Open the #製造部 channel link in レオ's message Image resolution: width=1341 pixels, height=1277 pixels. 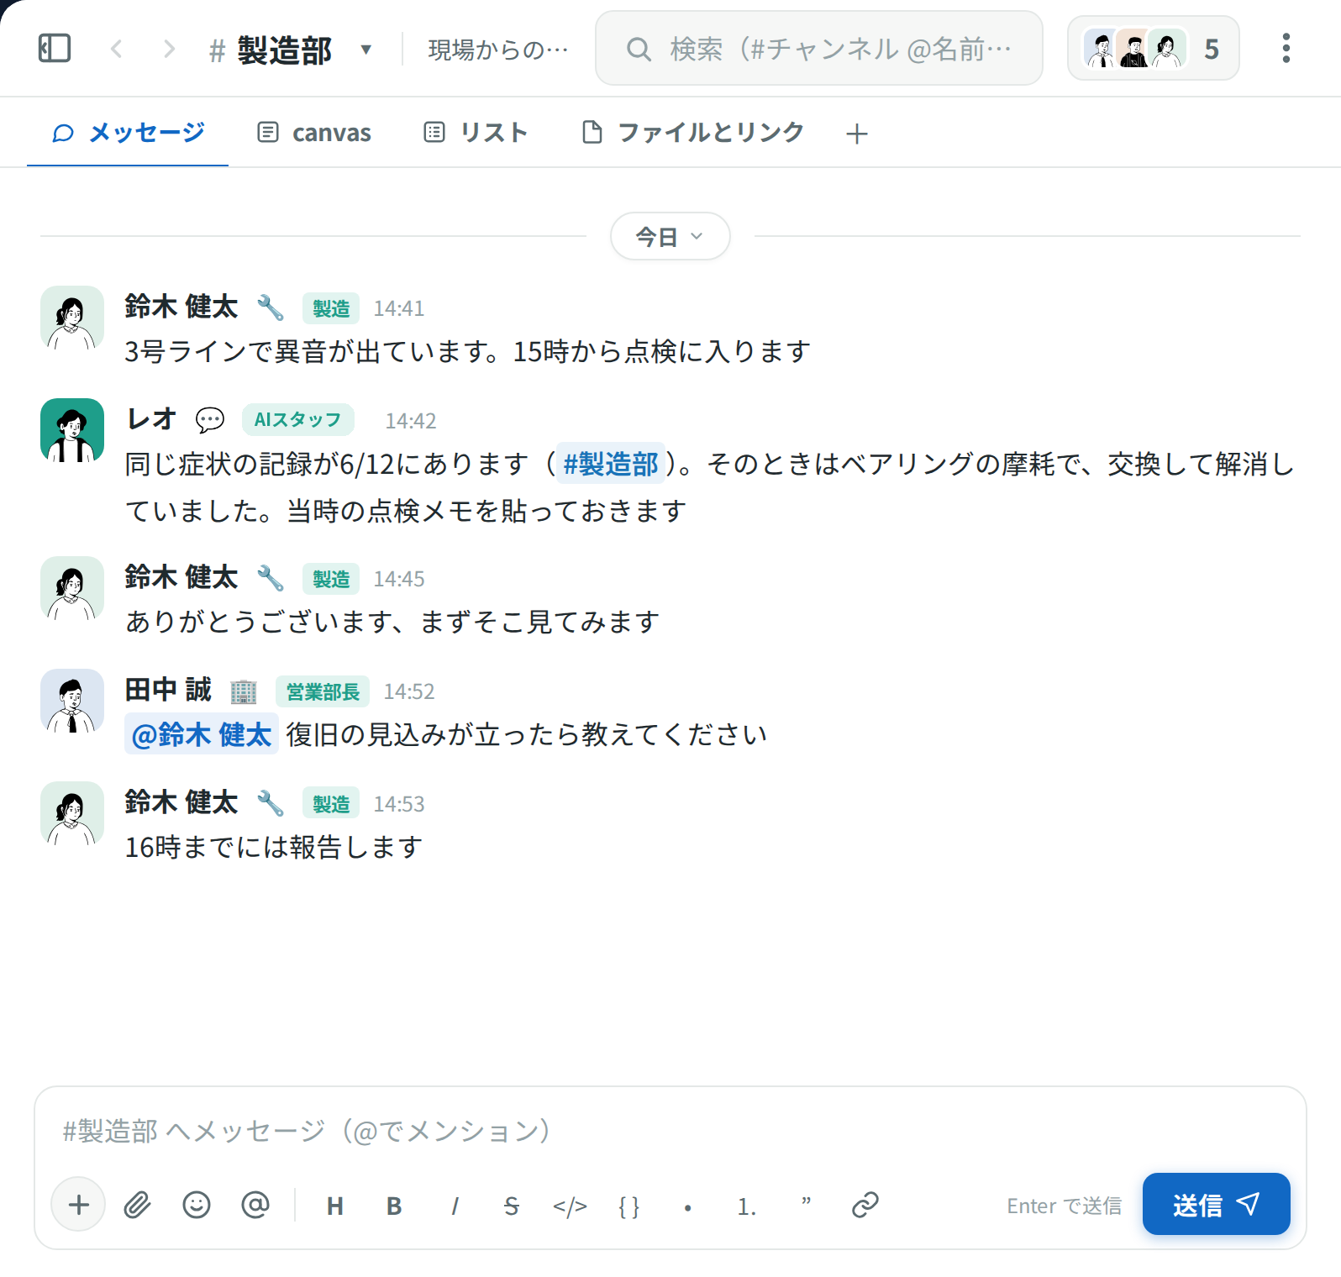611,464
